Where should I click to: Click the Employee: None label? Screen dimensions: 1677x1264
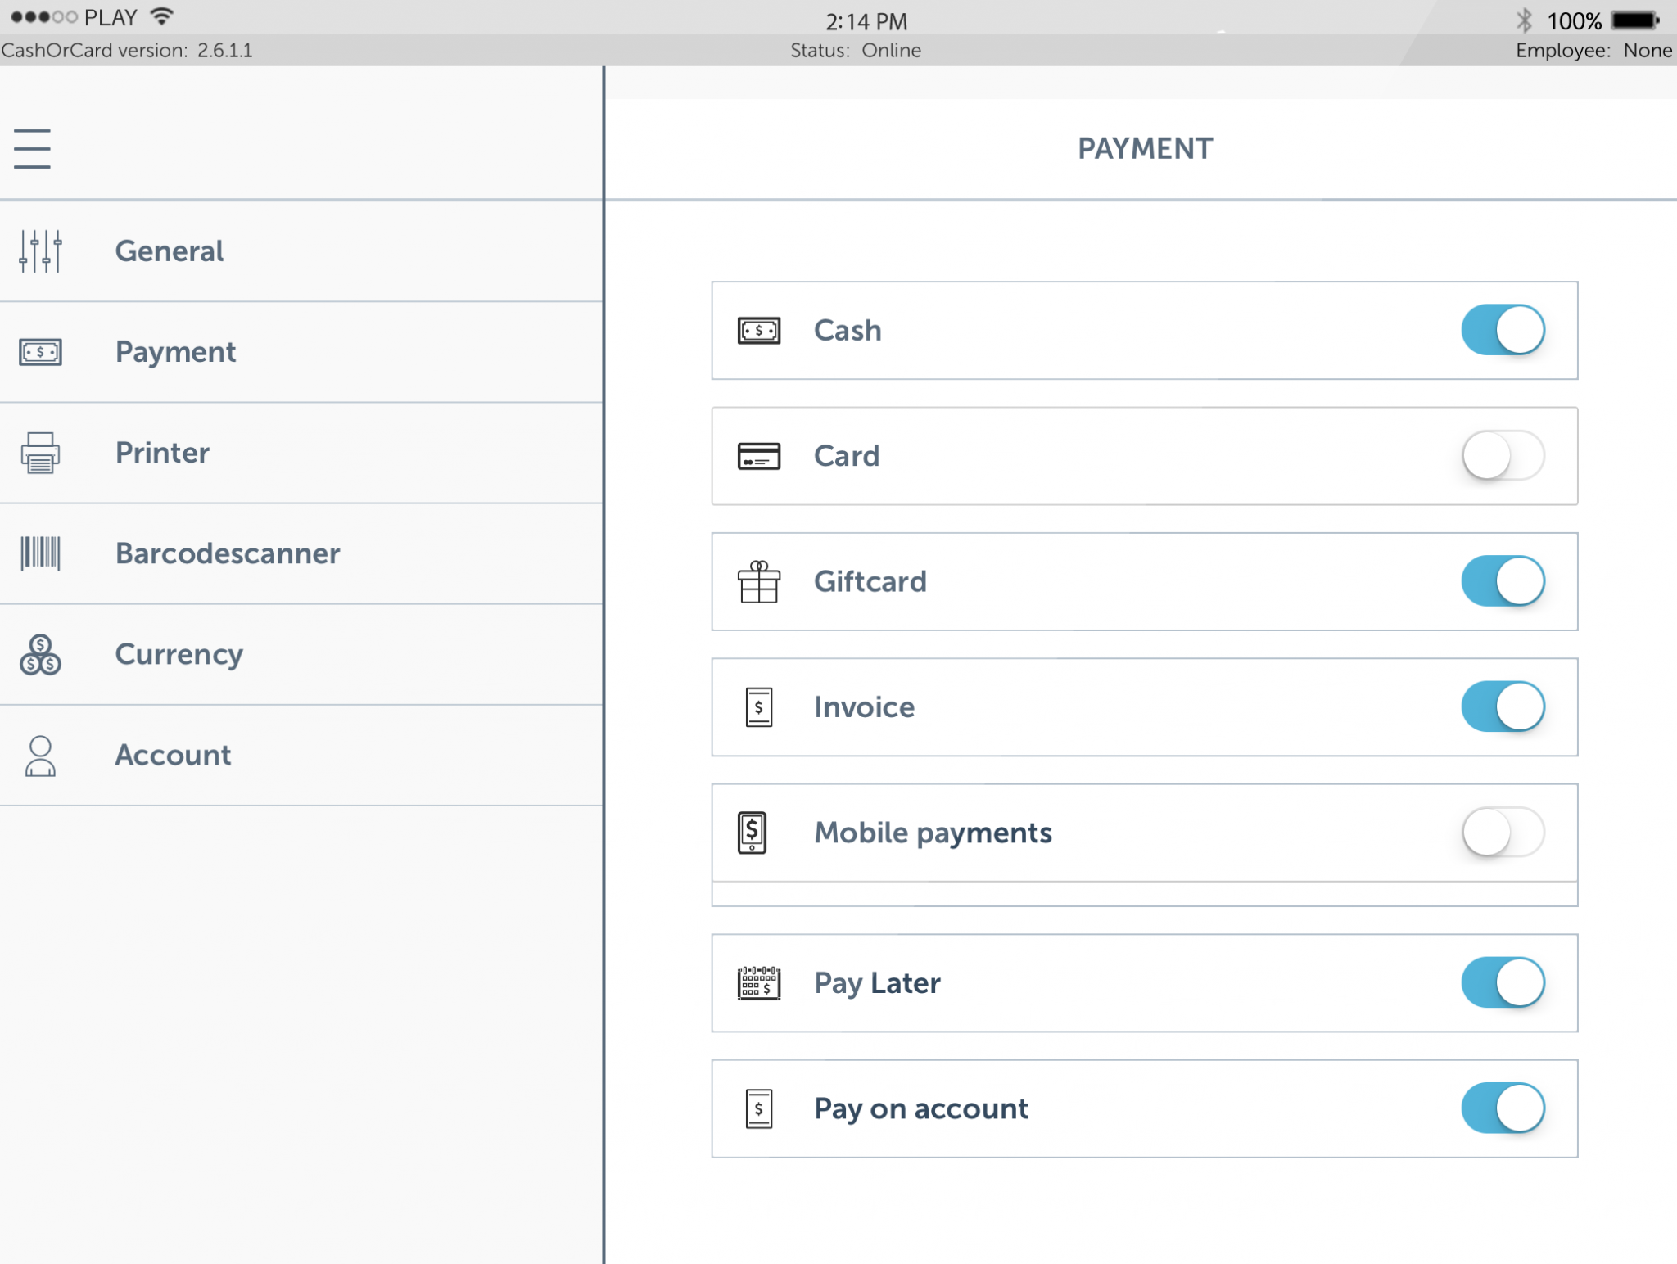[x=1593, y=50]
